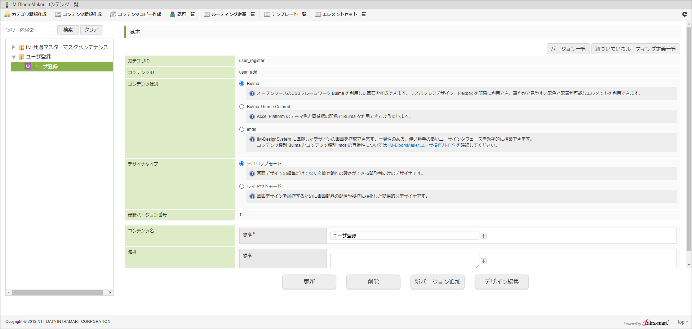The height and width of the screenshot is (329, 692).
Task: Expand the IM-共通マスタ tree node arrow
Action: [x=14, y=47]
